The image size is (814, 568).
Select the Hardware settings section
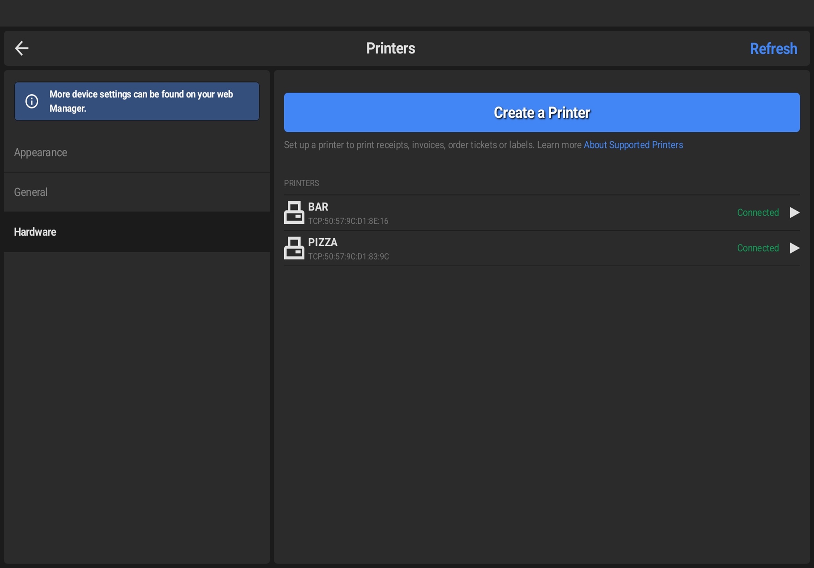[35, 232]
